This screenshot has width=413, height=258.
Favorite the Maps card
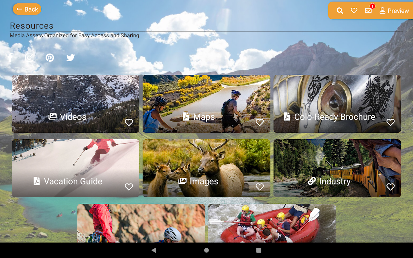pos(260,122)
